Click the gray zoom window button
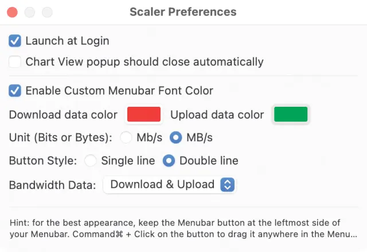This screenshot has height=252, width=367. 47,12
